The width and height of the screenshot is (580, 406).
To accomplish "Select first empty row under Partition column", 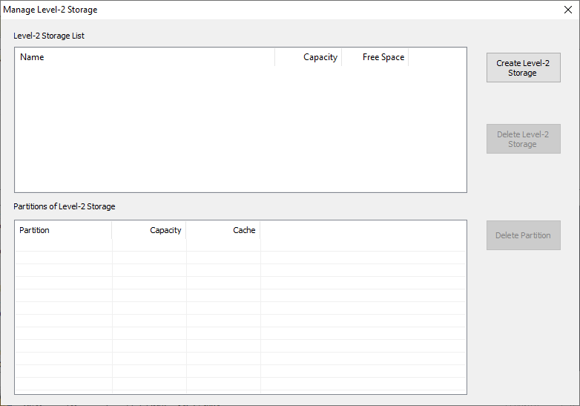I will [x=64, y=246].
